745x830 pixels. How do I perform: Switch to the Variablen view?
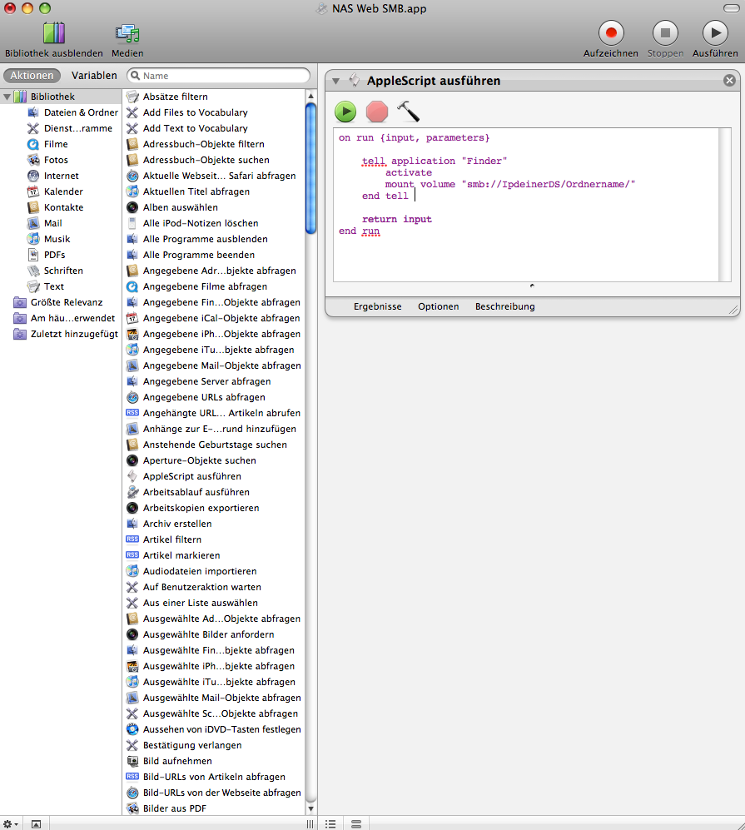pyautogui.click(x=94, y=75)
